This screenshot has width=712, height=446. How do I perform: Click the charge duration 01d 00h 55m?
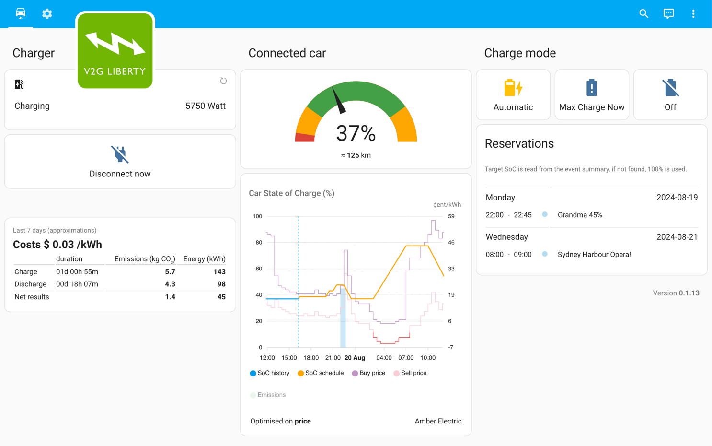[77, 271]
